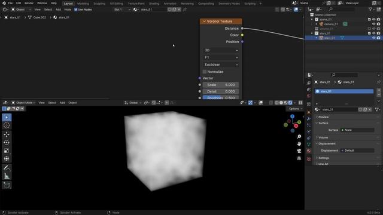Open the Material properties tab icon
This screenshot has height=215, width=383.
309,150
